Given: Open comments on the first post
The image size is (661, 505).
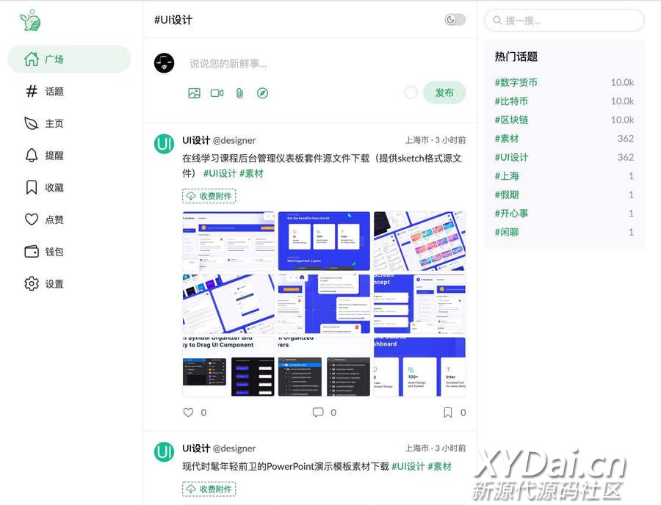Looking at the screenshot, I should point(318,413).
